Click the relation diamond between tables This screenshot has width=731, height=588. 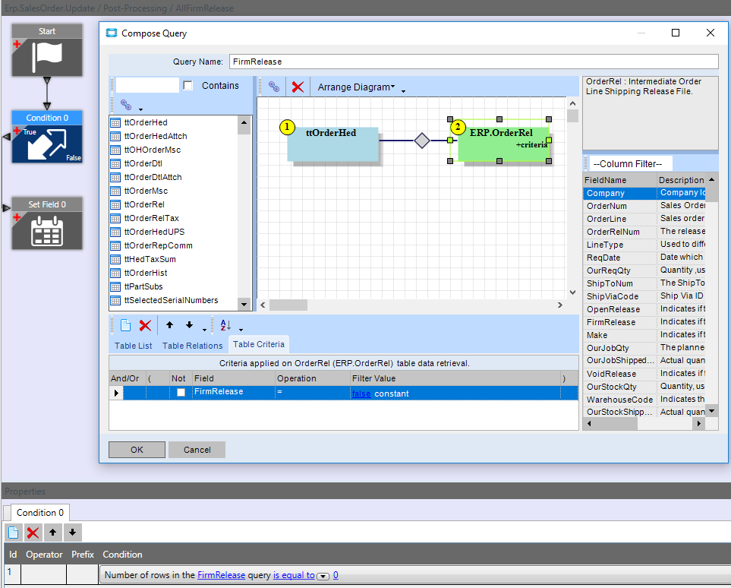tap(422, 141)
